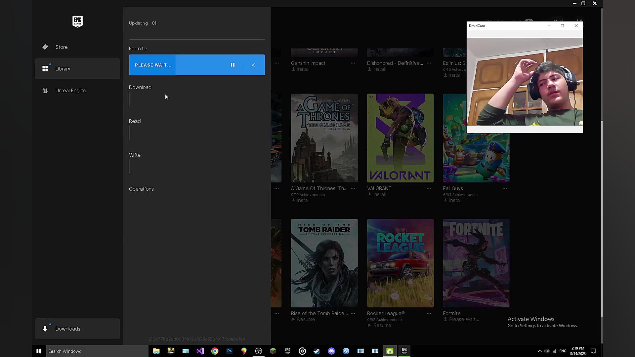635x357 pixels.
Task: Open Minecraft from the taskbar
Action: click(x=273, y=351)
